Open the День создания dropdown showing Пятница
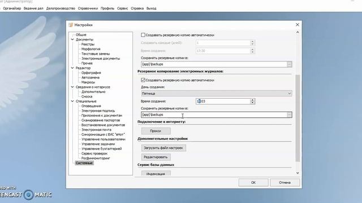The width and height of the screenshot is (362, 203). (217, 94)
